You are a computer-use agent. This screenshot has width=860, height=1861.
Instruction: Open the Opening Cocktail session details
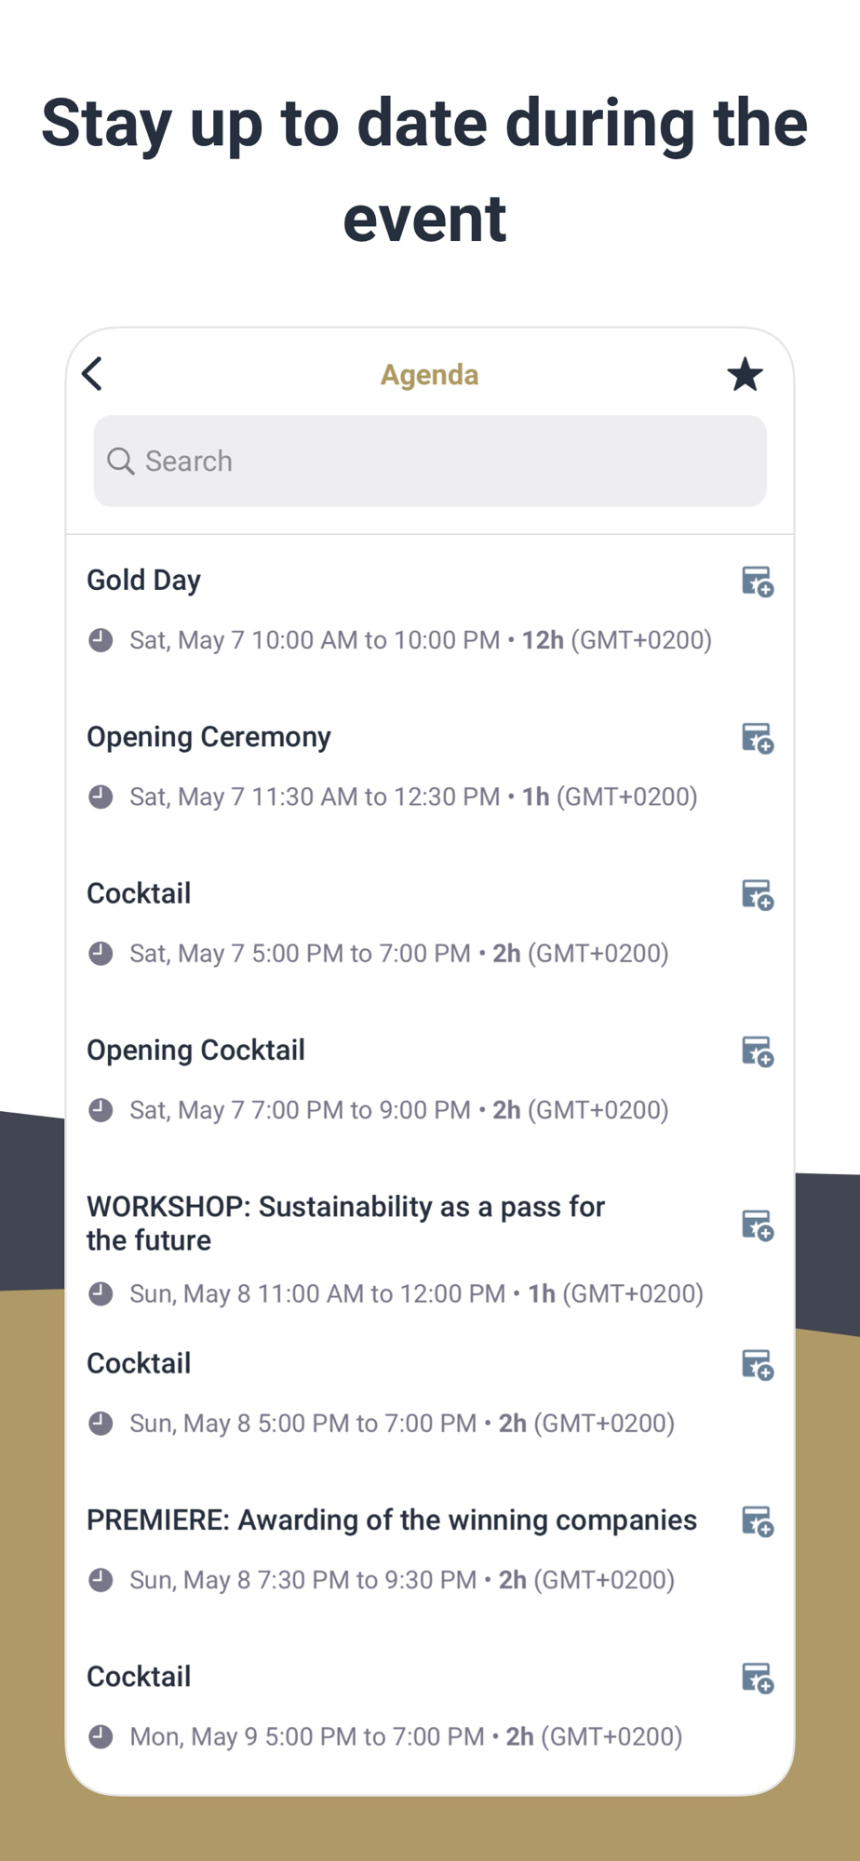point(195,1050)
